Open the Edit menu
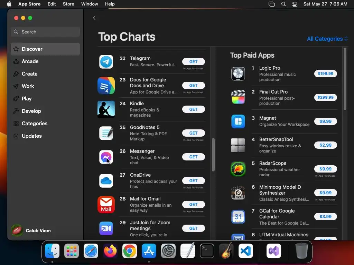 pyautogui.click(x=52, y=4)
